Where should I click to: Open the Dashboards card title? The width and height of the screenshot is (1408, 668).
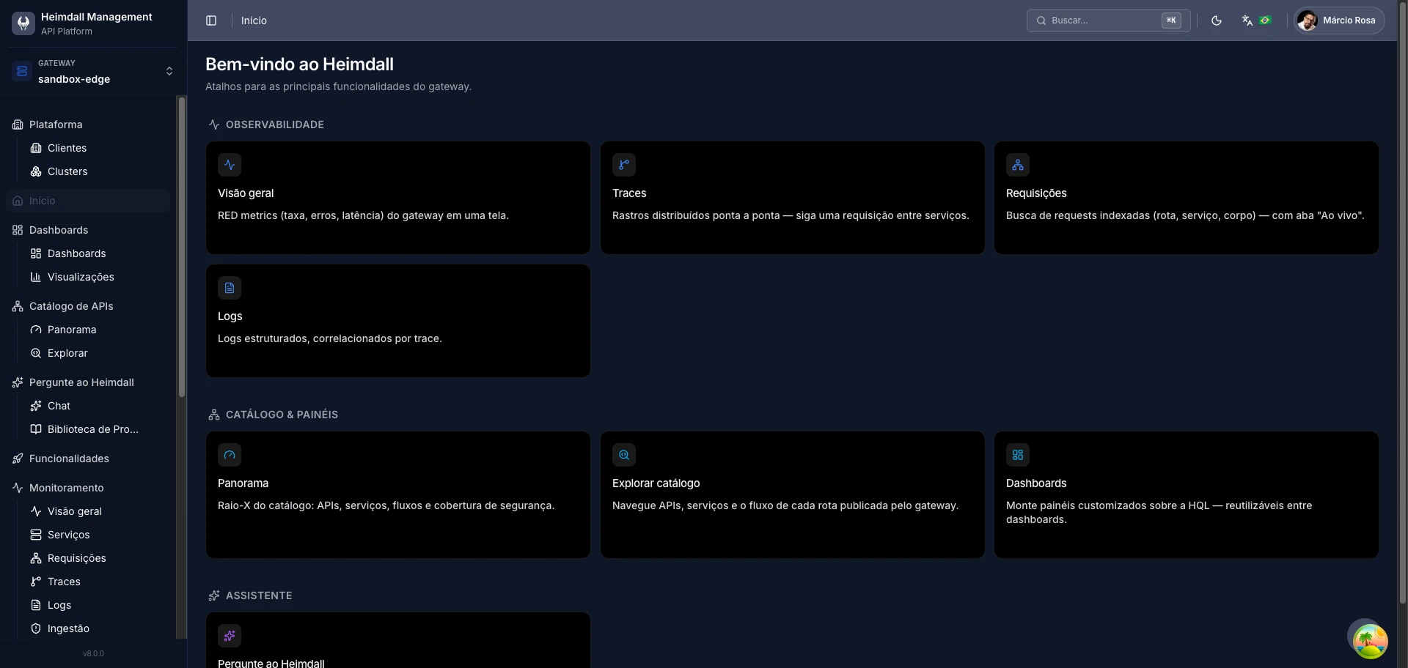click(x=1036, y=483)
